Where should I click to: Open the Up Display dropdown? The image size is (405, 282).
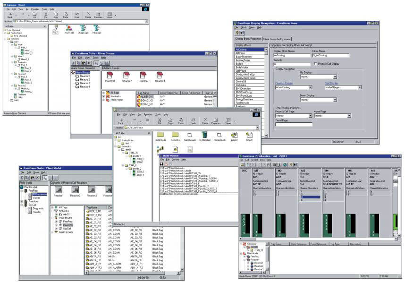tap(336, 77)
